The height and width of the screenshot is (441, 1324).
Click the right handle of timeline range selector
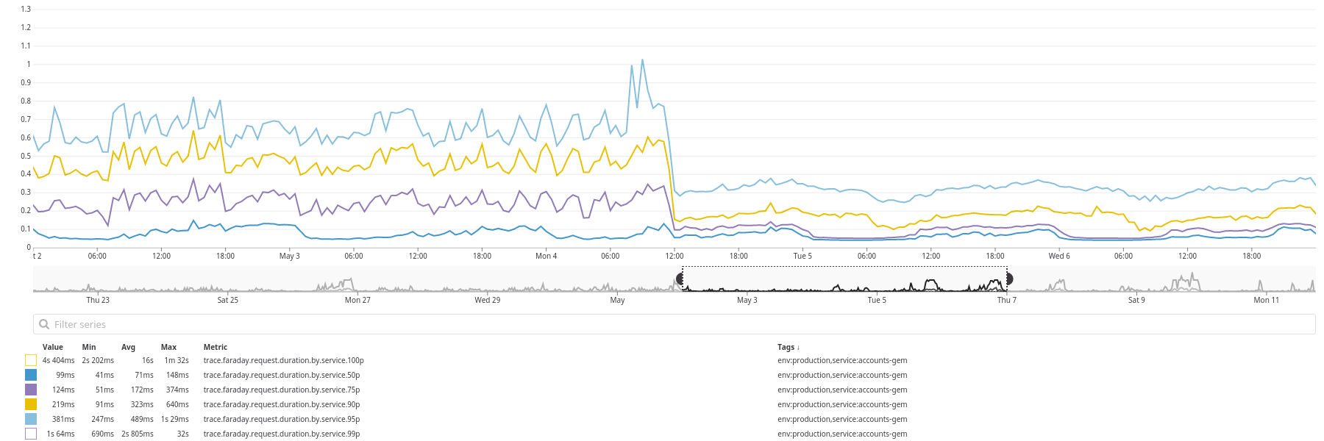(x=1009, y=279)
